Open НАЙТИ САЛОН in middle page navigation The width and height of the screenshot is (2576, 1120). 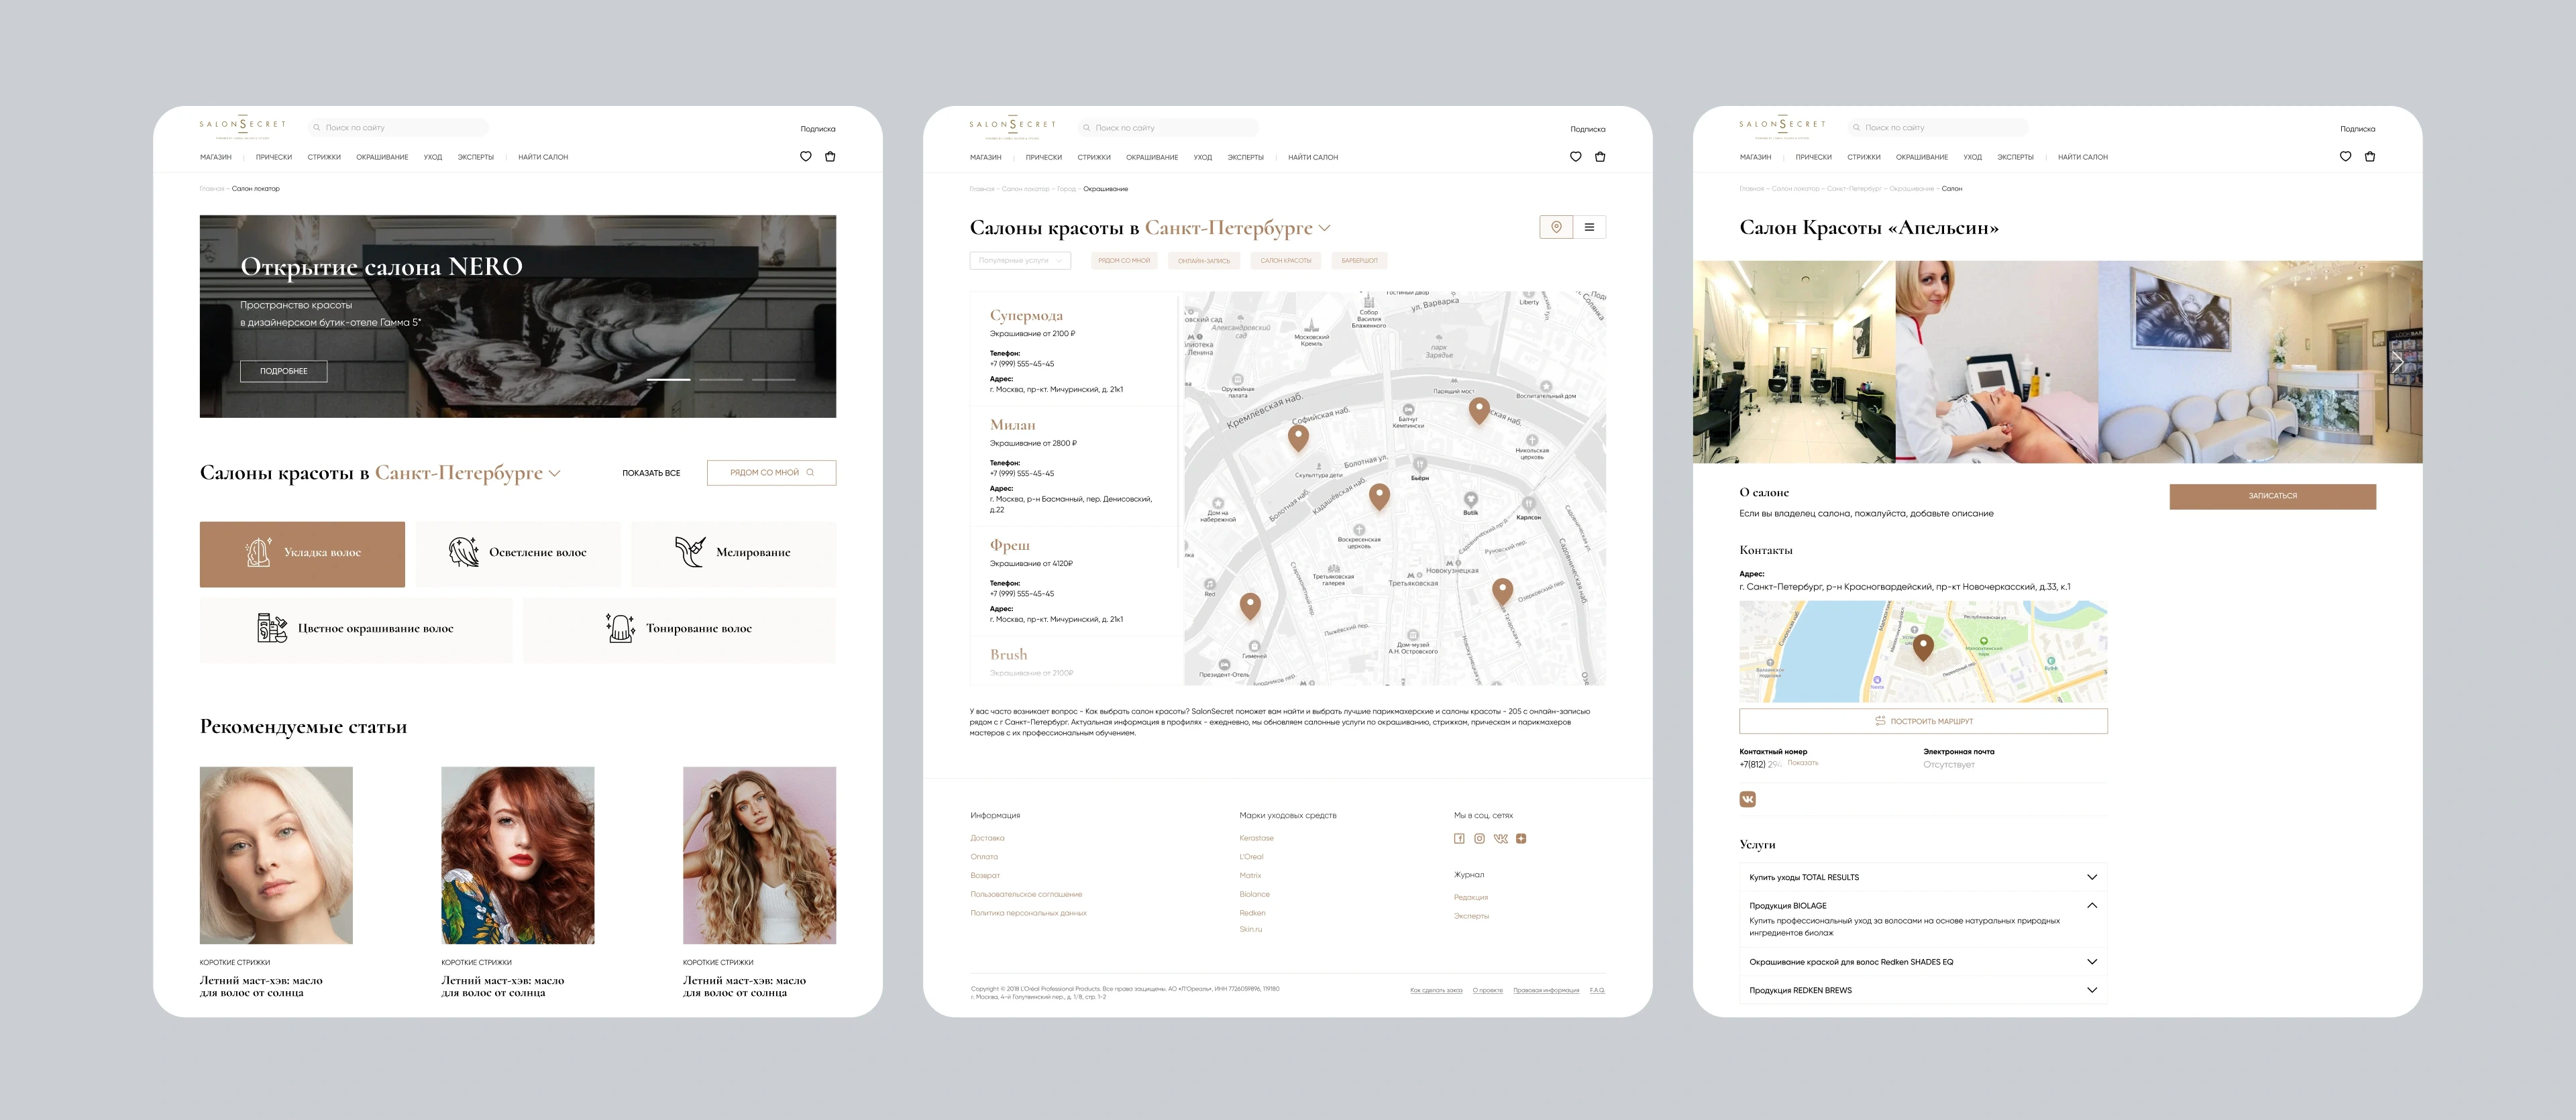tap(1312, 157)
